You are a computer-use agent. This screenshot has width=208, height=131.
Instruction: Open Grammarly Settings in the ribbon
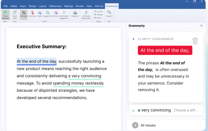(x=99, y=15)
